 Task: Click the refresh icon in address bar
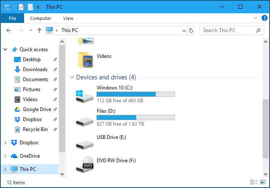pyautogui.click(x=191, y=30)
